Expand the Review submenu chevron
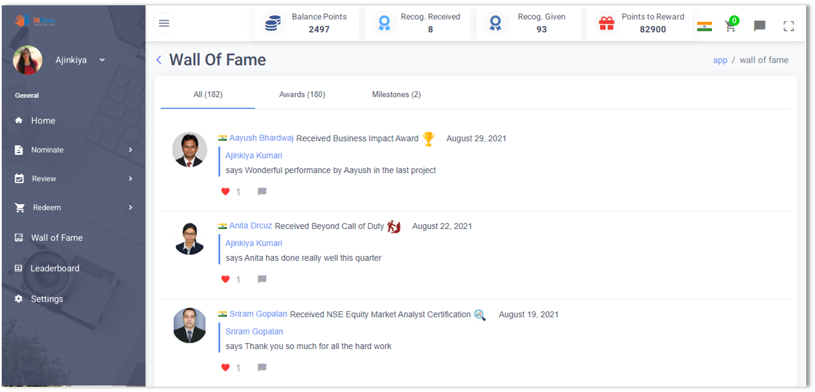 130,178
